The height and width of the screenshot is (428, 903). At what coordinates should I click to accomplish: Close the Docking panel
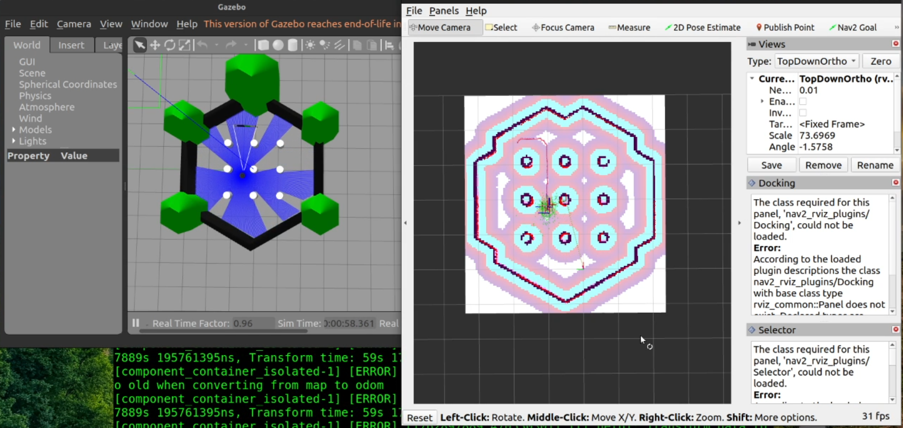pyautogui.click(x=896, y=183)
